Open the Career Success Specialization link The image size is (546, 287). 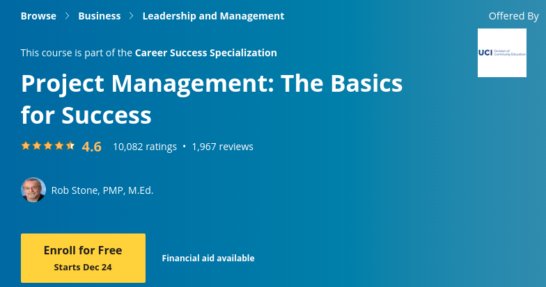point(205,53)
